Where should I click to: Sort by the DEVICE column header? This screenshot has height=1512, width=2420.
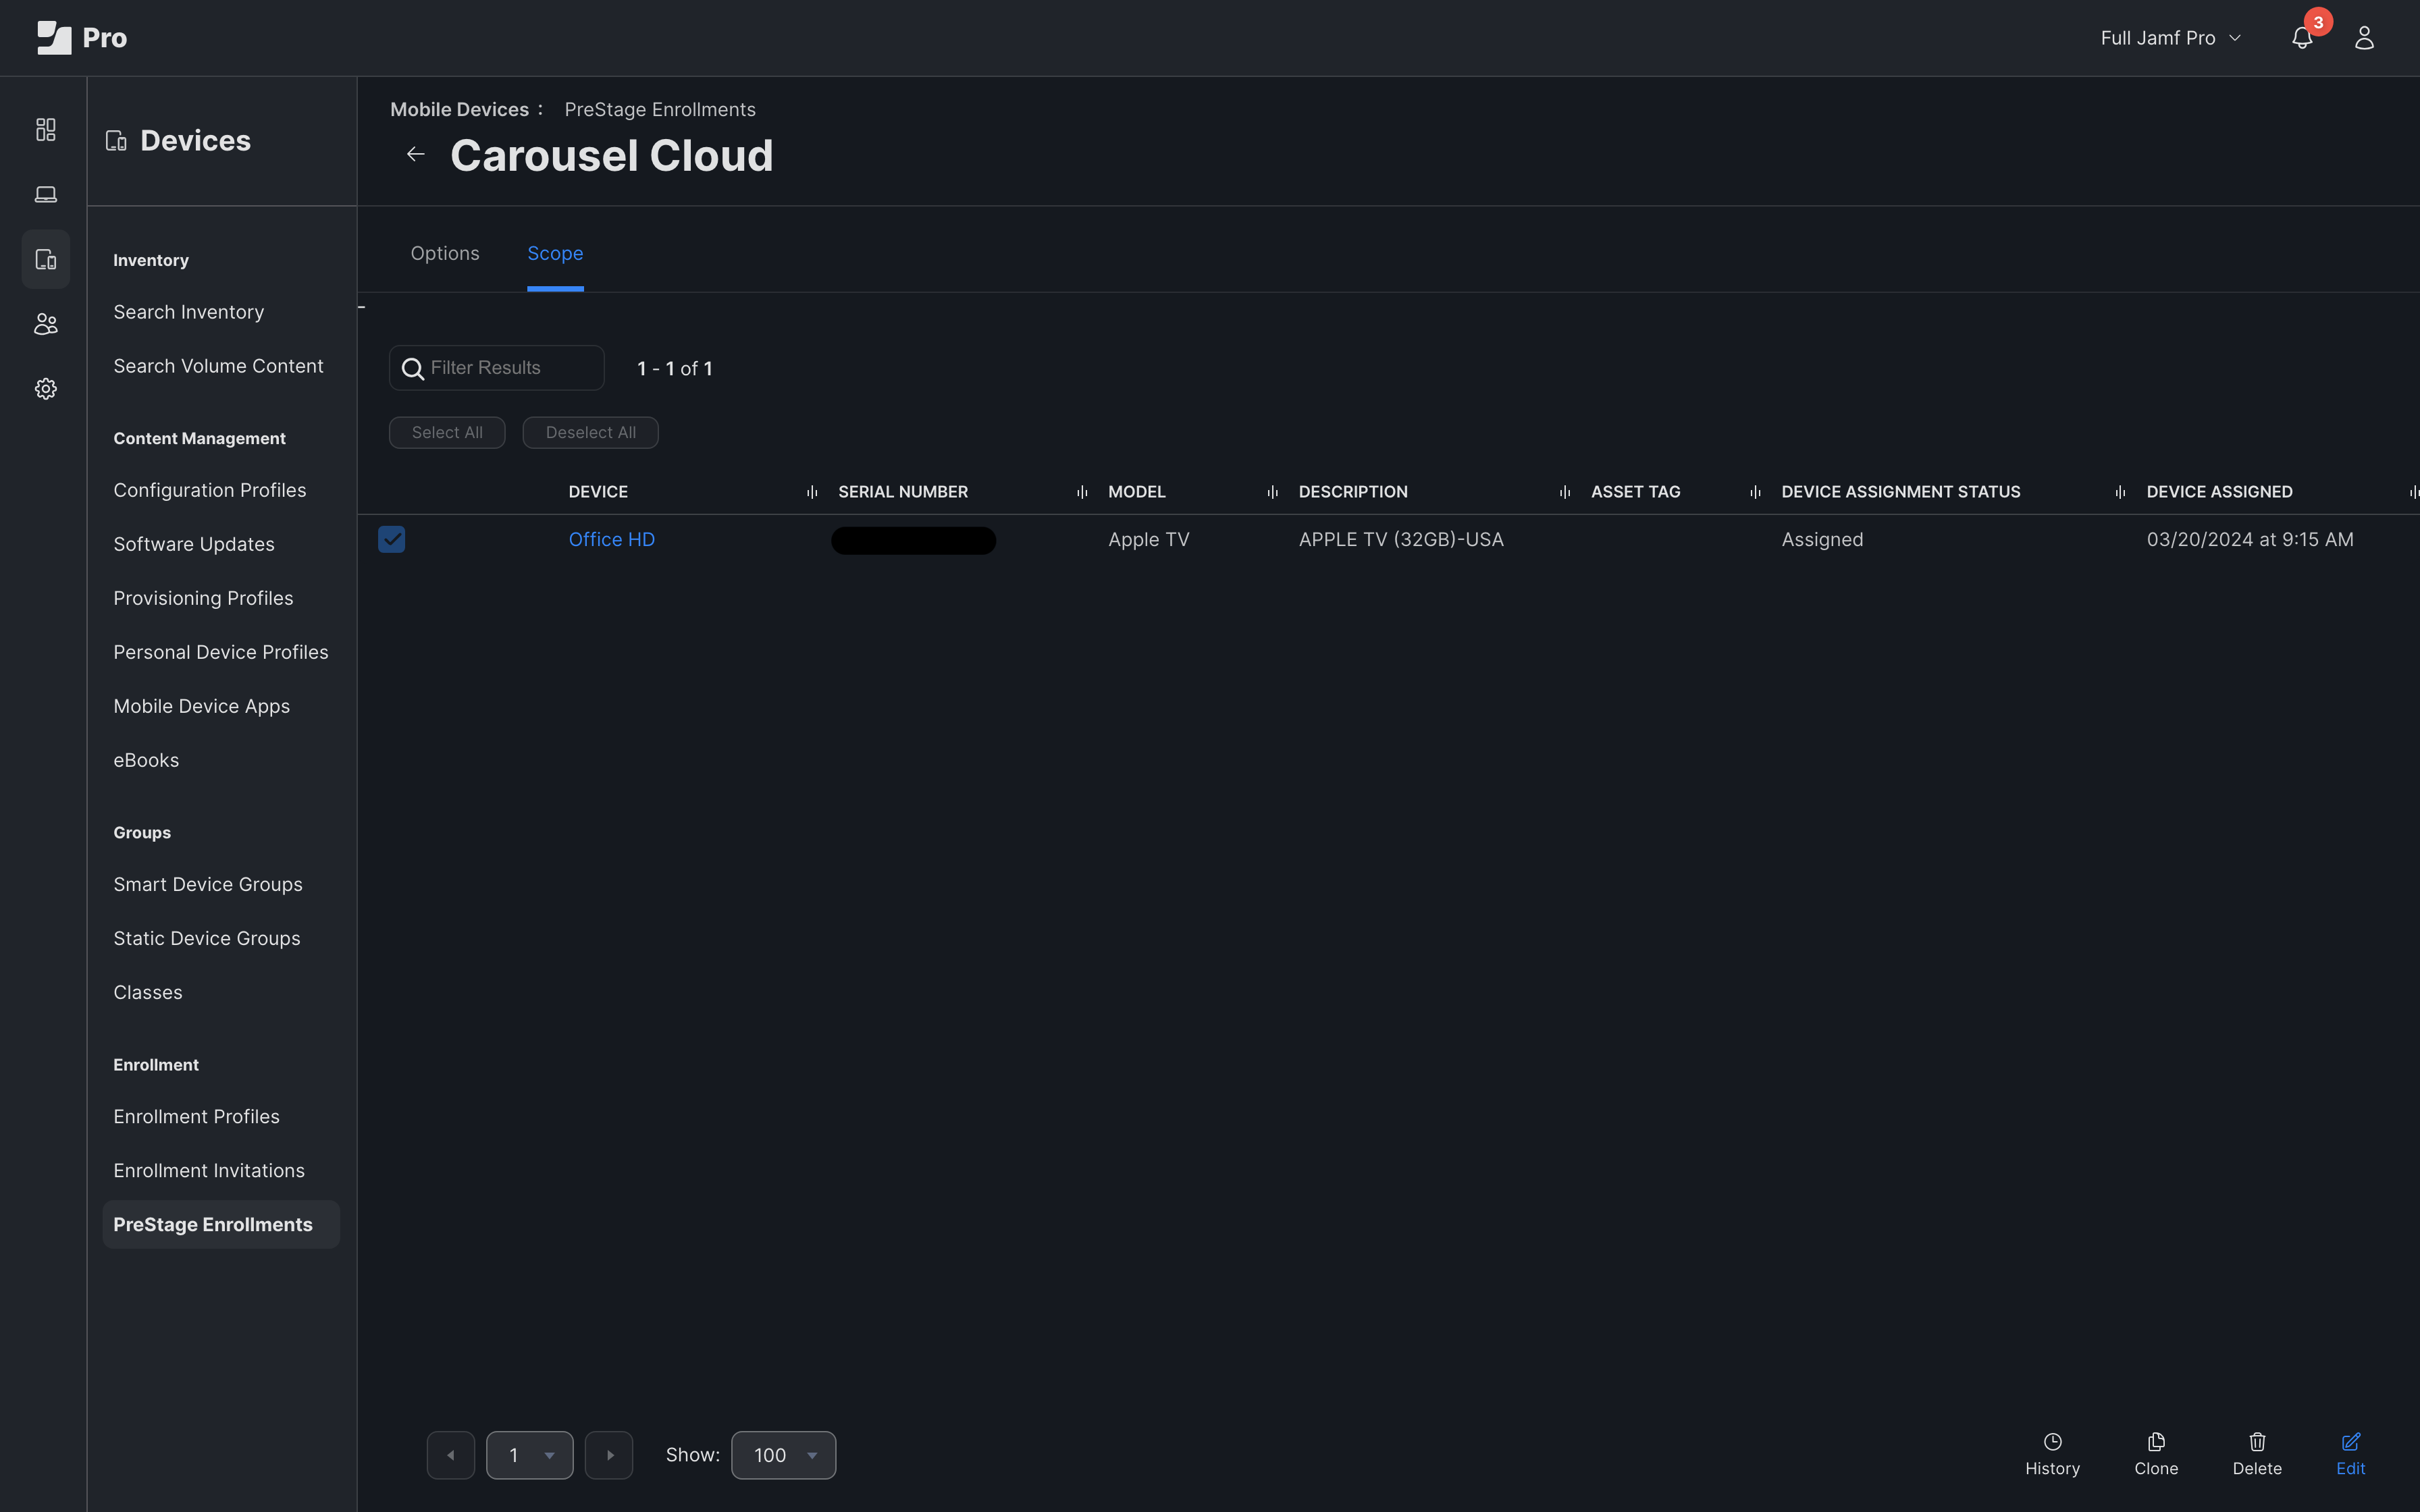[598, 492]
